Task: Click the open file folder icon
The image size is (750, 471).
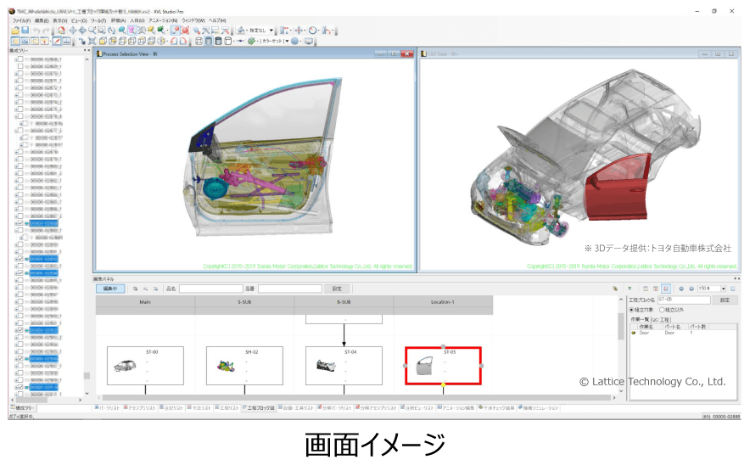Action: (x=16, y=30)
